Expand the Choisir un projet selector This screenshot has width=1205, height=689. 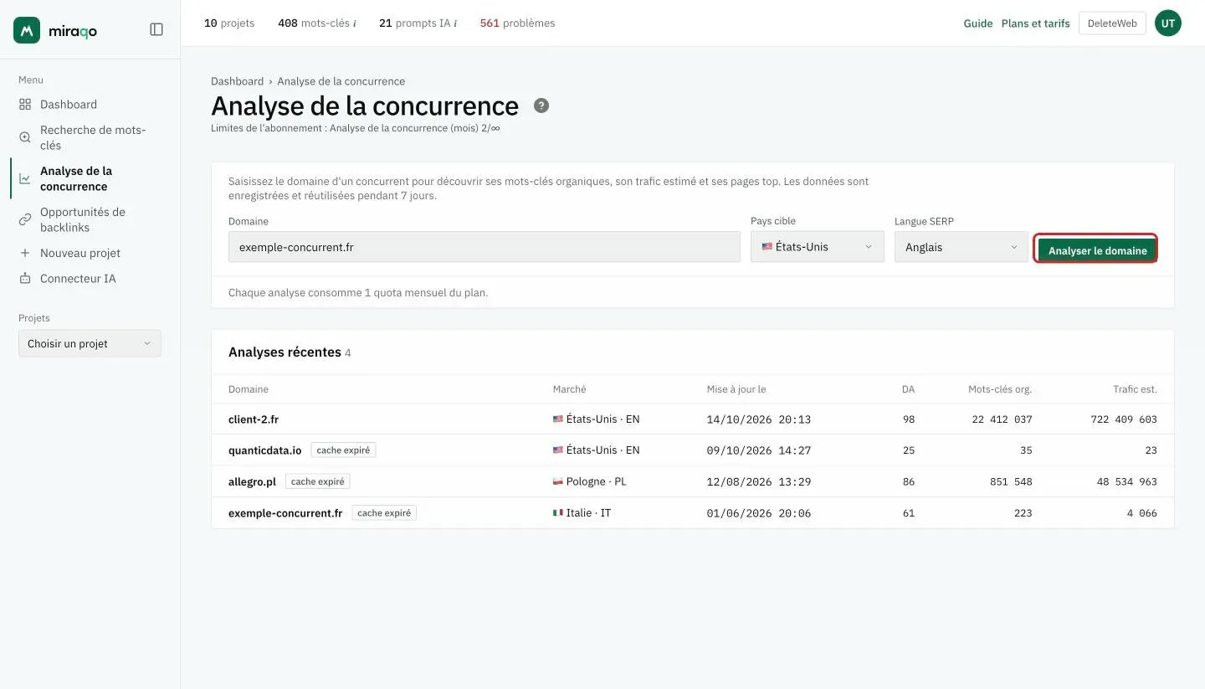[90, 343]
